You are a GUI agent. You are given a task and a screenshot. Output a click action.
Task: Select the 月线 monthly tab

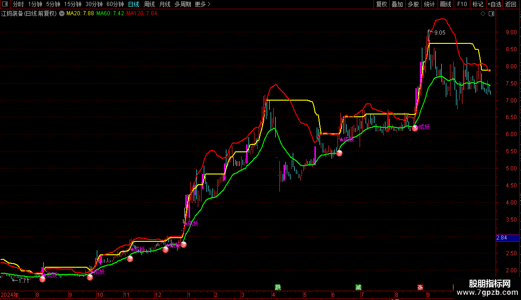tap(165, 4)
